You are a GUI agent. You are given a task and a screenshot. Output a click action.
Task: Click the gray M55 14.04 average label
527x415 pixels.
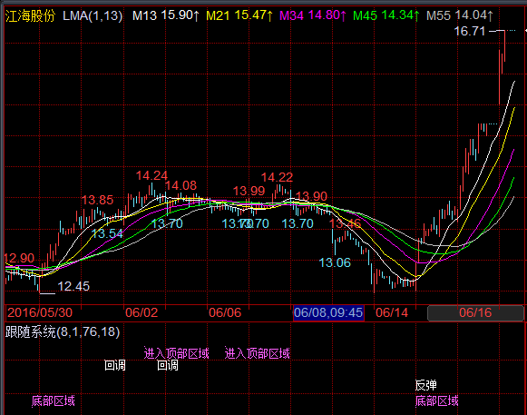[x=460, y=15]
